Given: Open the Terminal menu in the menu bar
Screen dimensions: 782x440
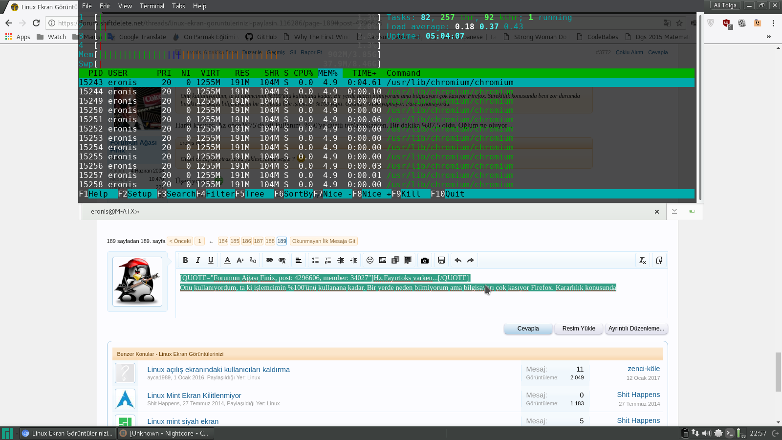Looking at the screenshot, I should click(152, 6).
